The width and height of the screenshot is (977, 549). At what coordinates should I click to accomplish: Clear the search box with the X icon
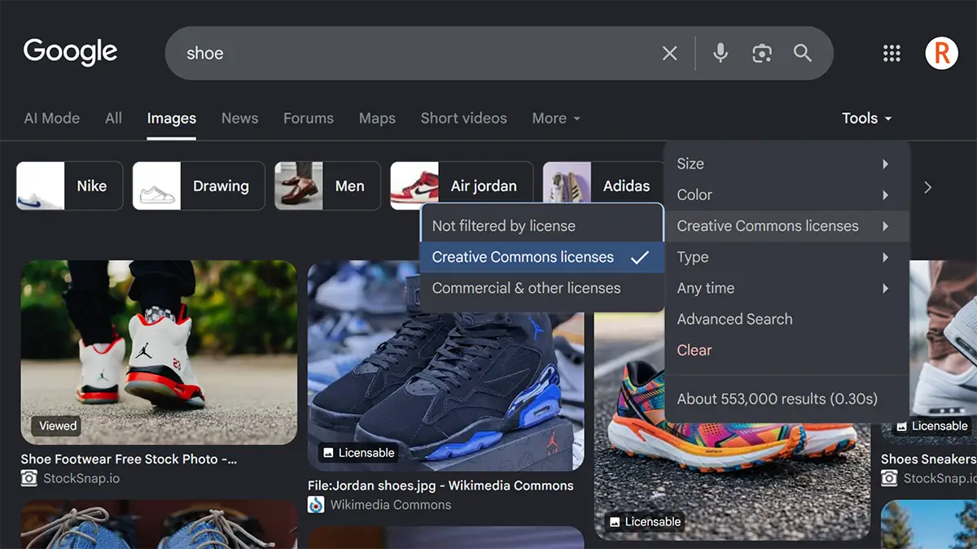coord(669,54)
